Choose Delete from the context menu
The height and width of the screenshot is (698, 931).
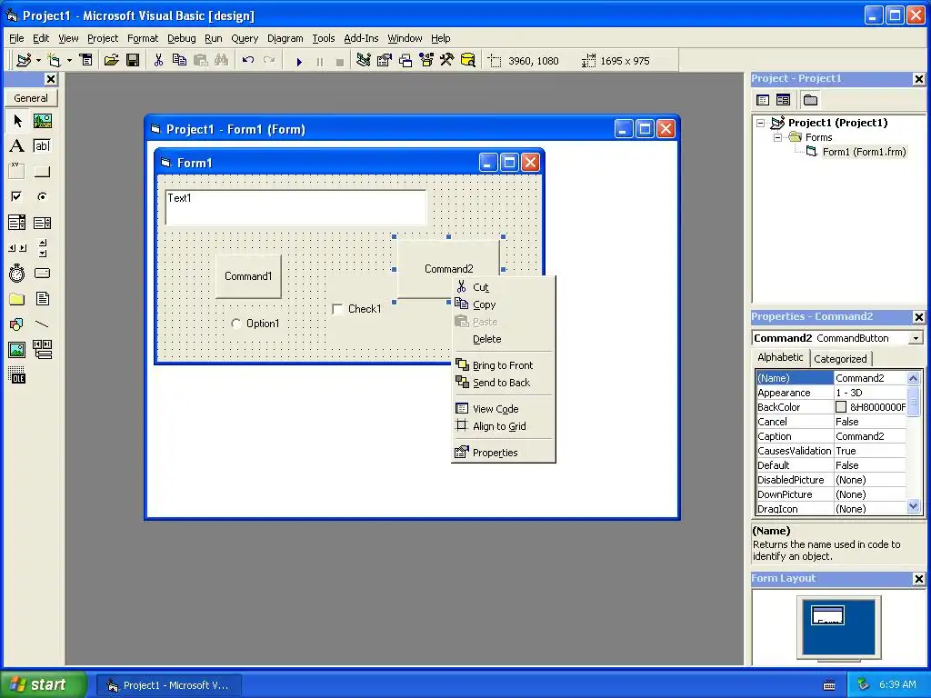coord(504,340)
